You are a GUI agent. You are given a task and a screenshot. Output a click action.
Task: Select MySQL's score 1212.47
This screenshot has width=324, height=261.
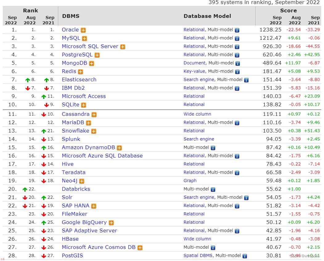tap(270, 38)
